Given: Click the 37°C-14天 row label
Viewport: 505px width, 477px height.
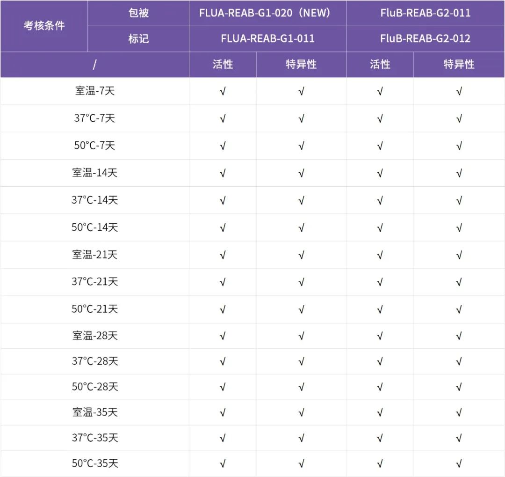Looking at the screenshot, I should (x=95, y=200).
